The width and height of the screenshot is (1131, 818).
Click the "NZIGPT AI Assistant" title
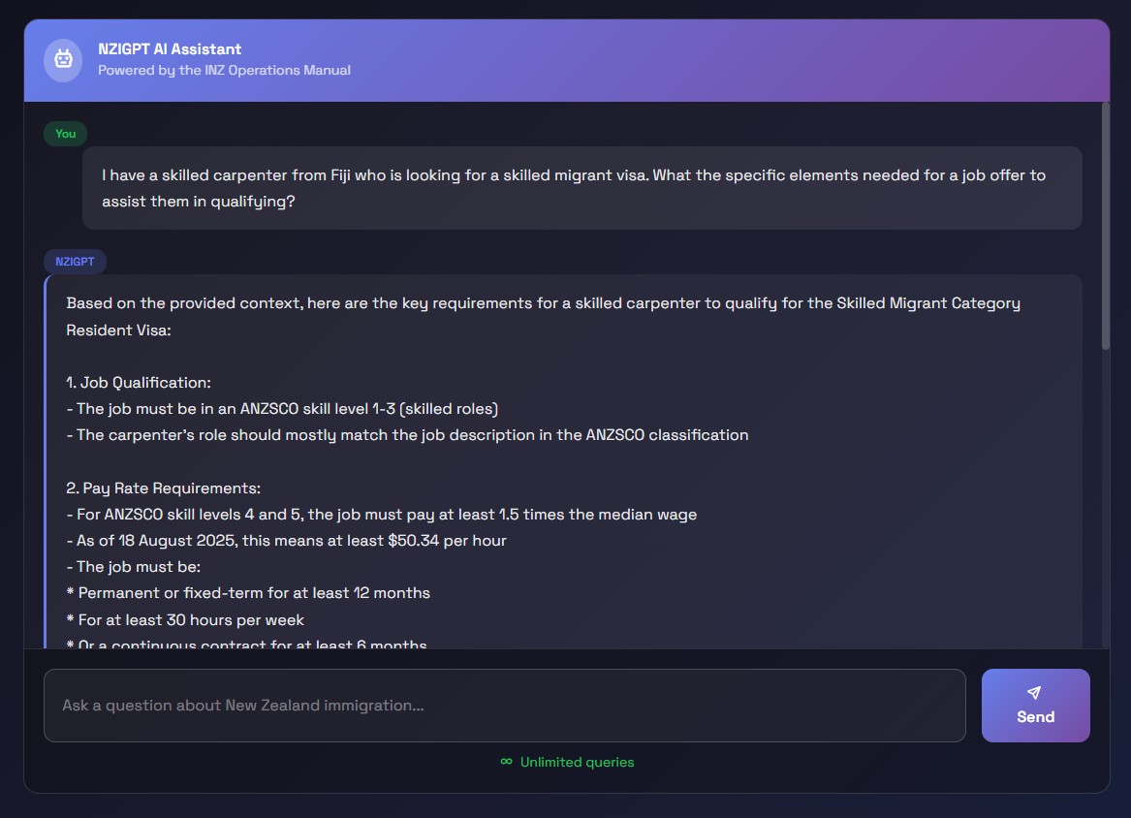tap(170, 49)
